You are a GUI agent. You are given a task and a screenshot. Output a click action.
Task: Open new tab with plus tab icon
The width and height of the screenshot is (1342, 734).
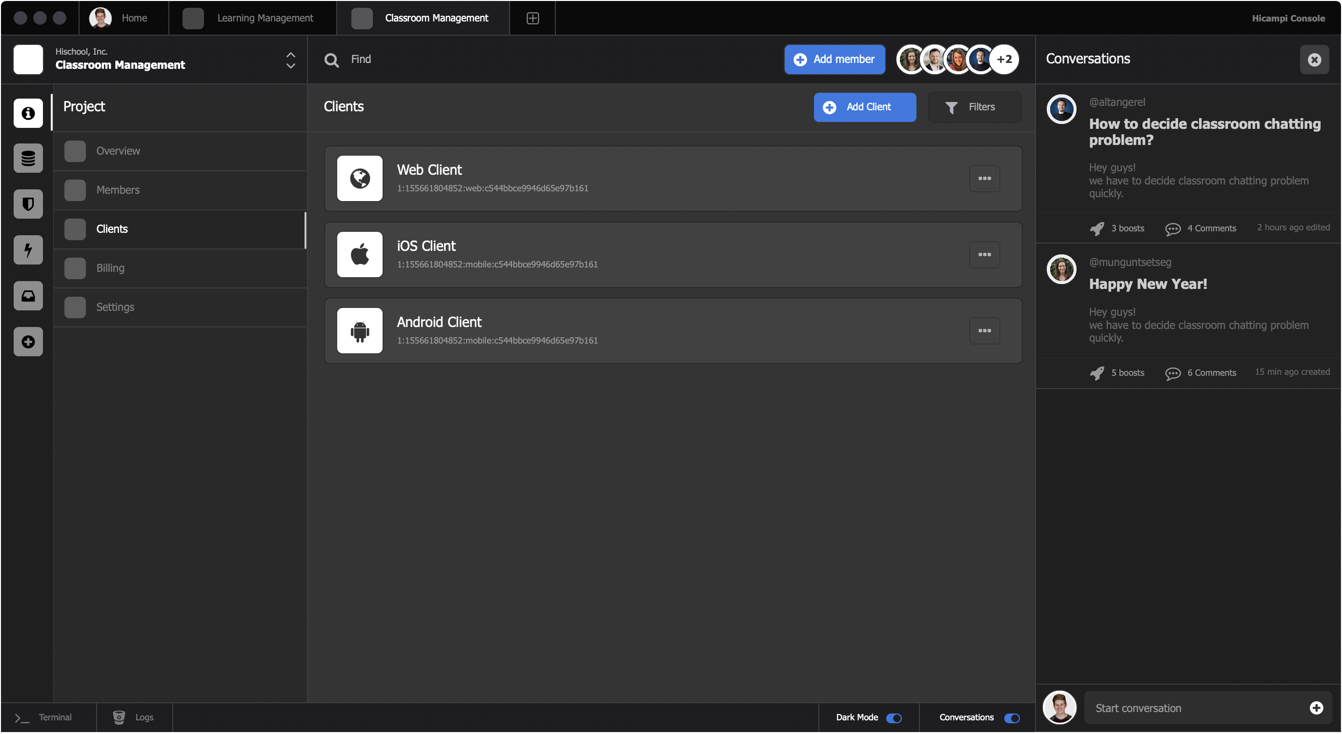point(532,18)
